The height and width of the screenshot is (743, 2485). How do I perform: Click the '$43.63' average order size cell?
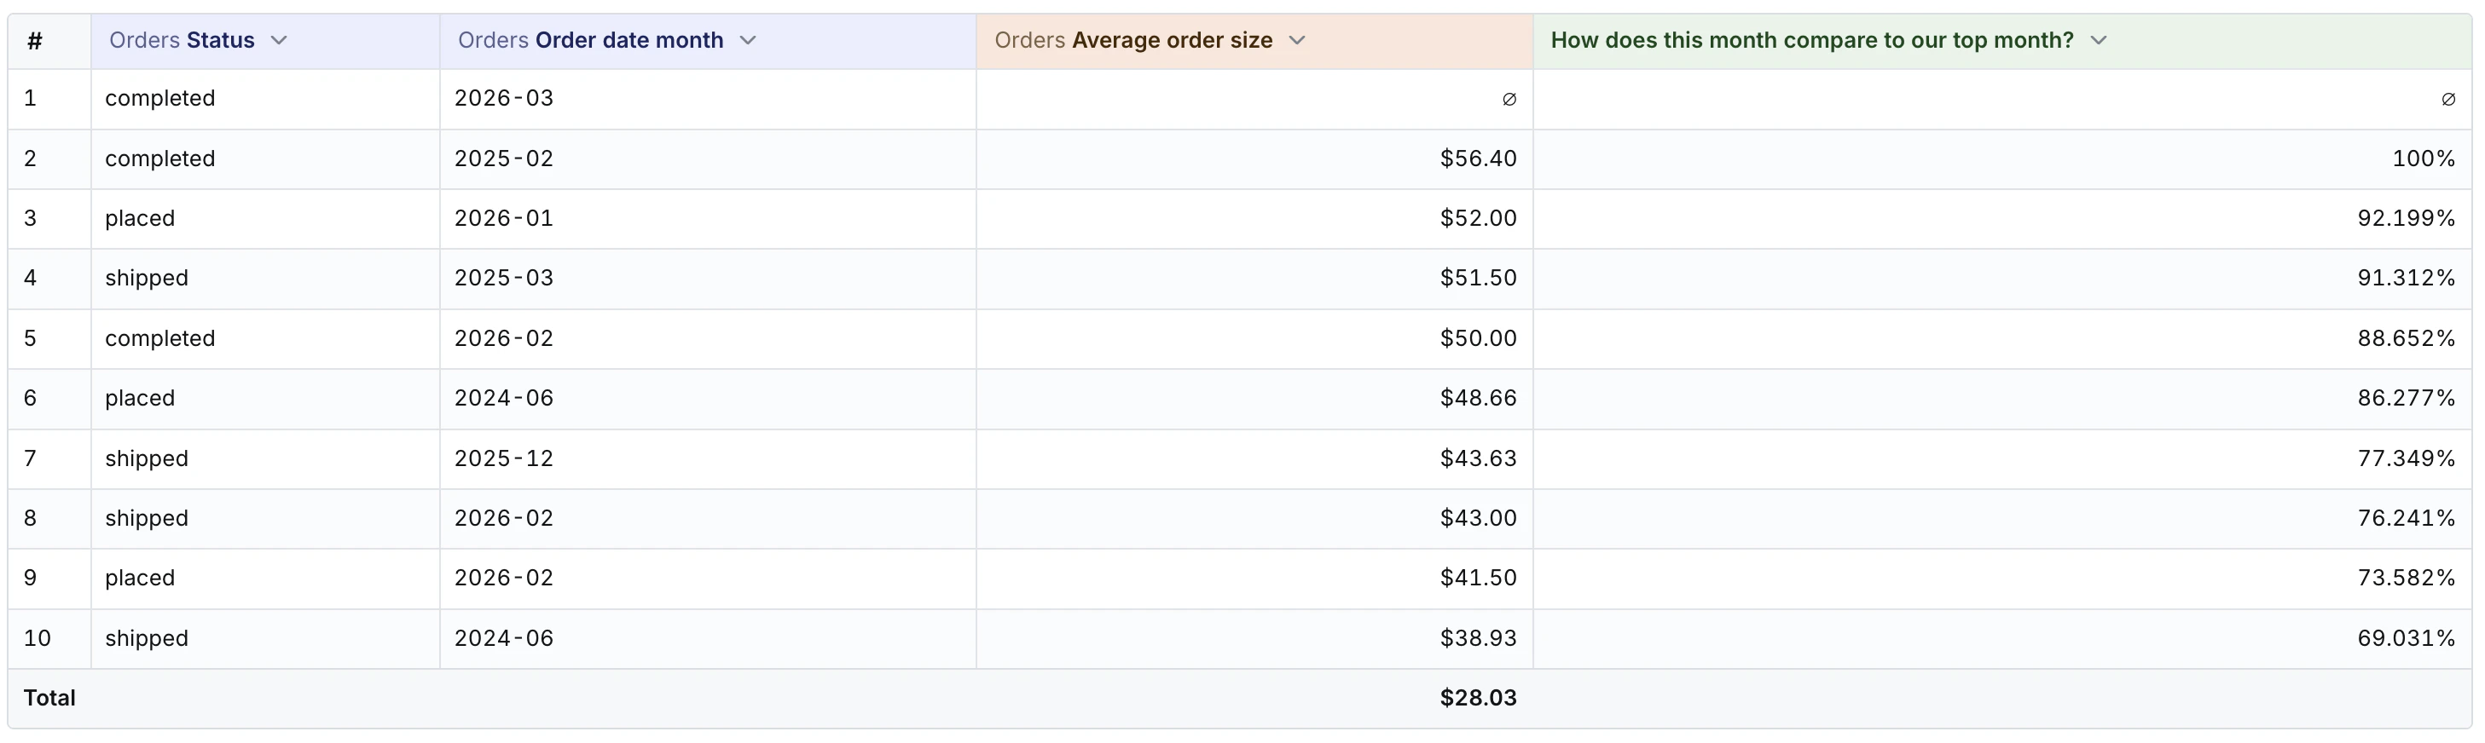pyautogui.click(x=1255, y=458)
